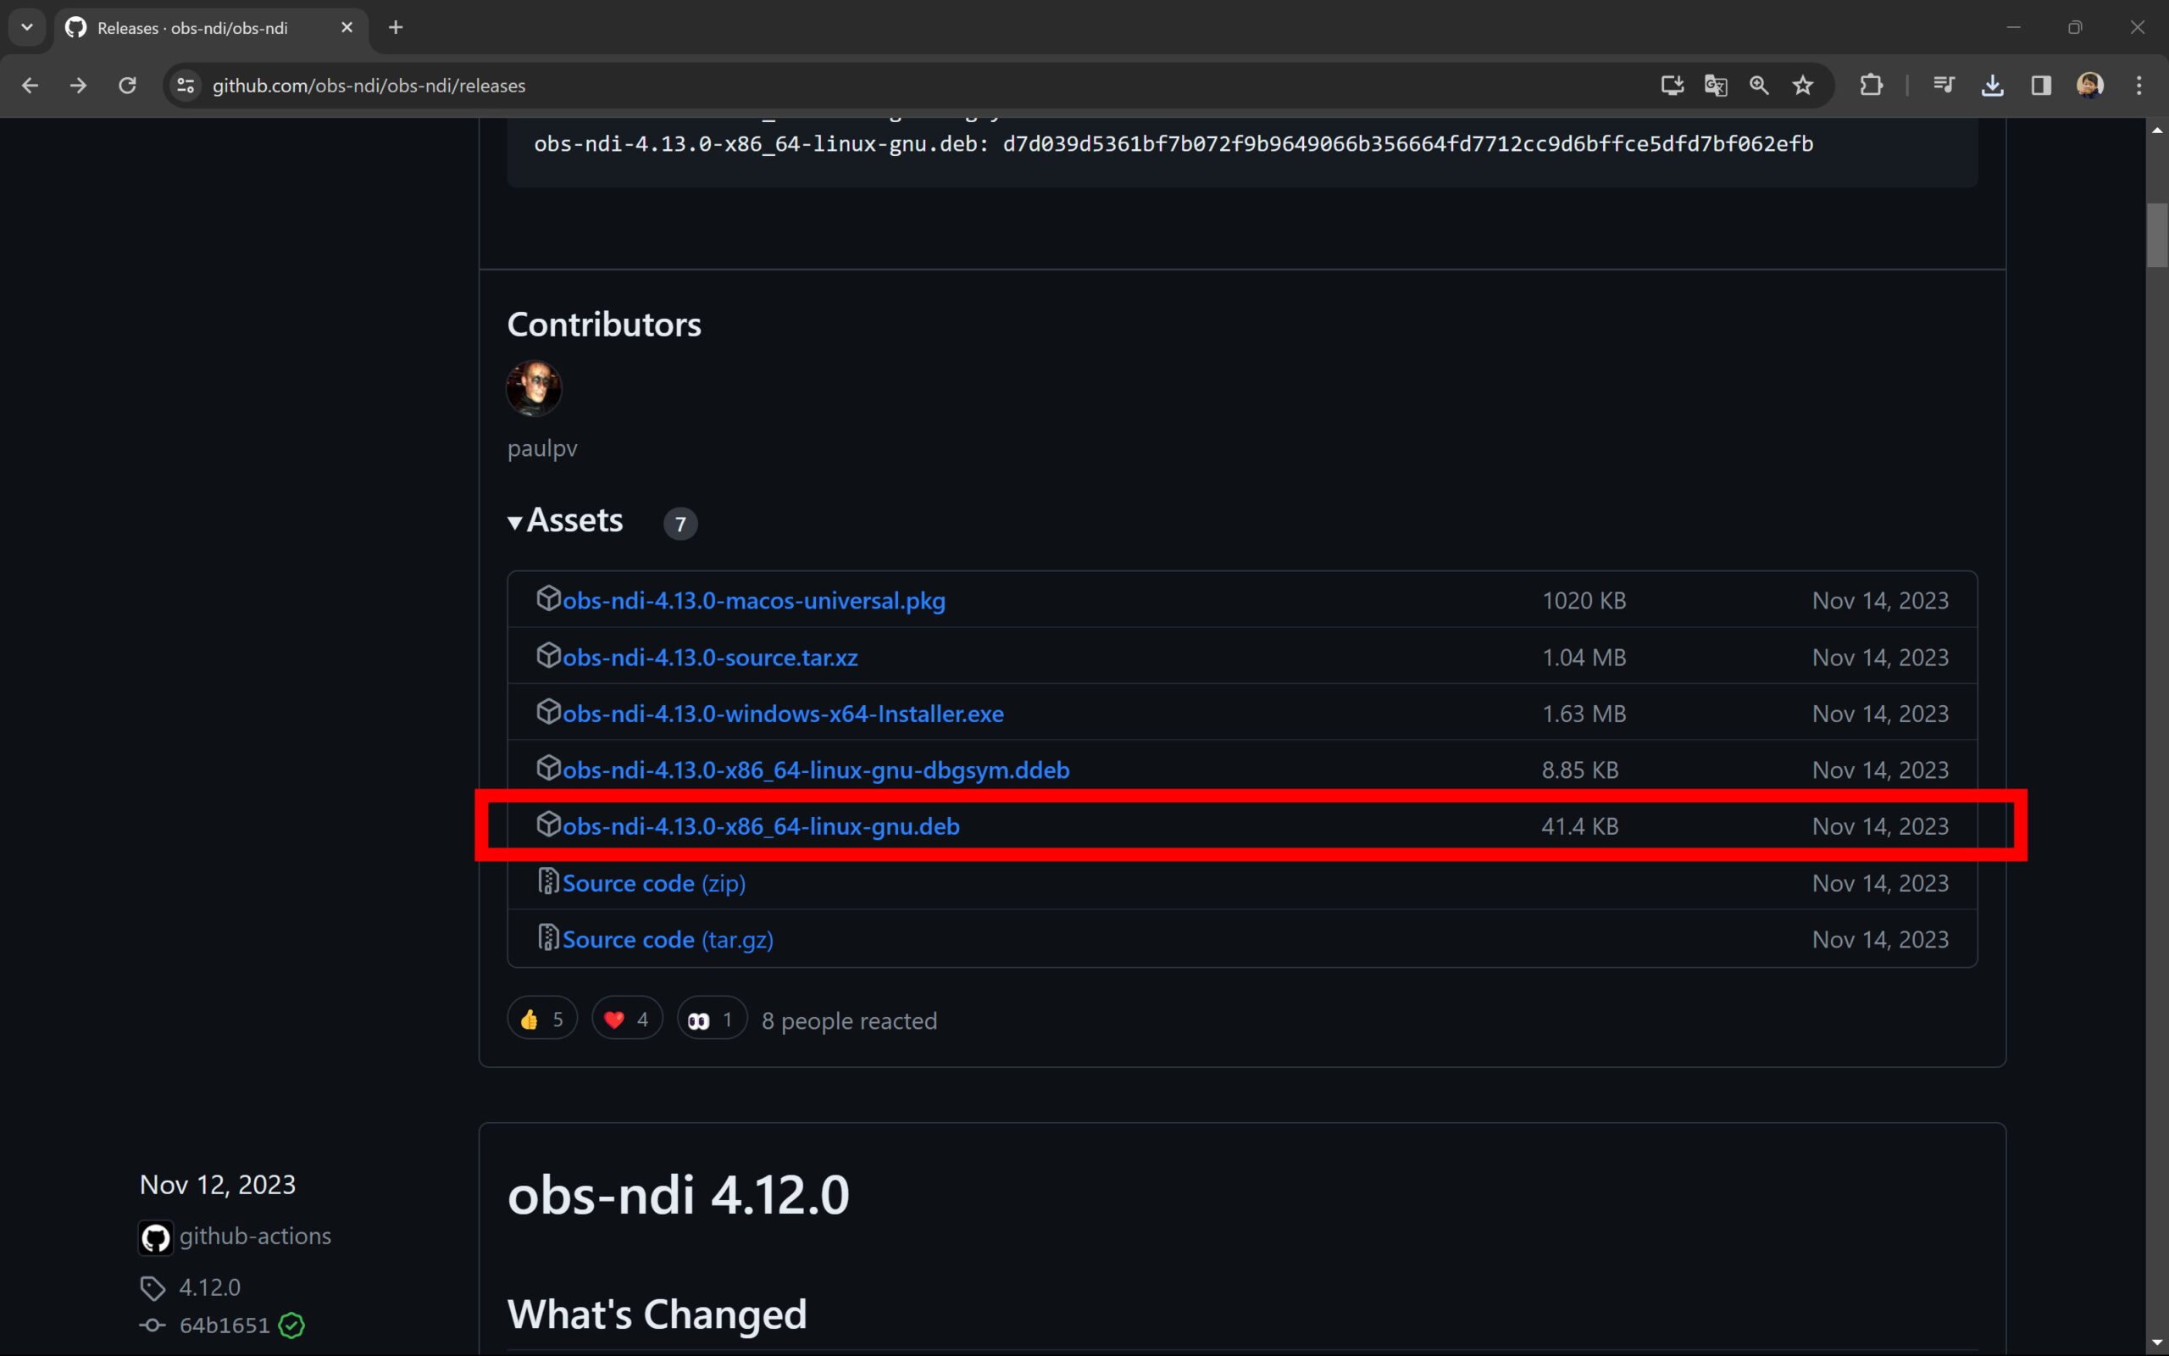Select the Releases obs-ndi tab
Viewport: 2169px width, 1356px height.
click(192, 28)
